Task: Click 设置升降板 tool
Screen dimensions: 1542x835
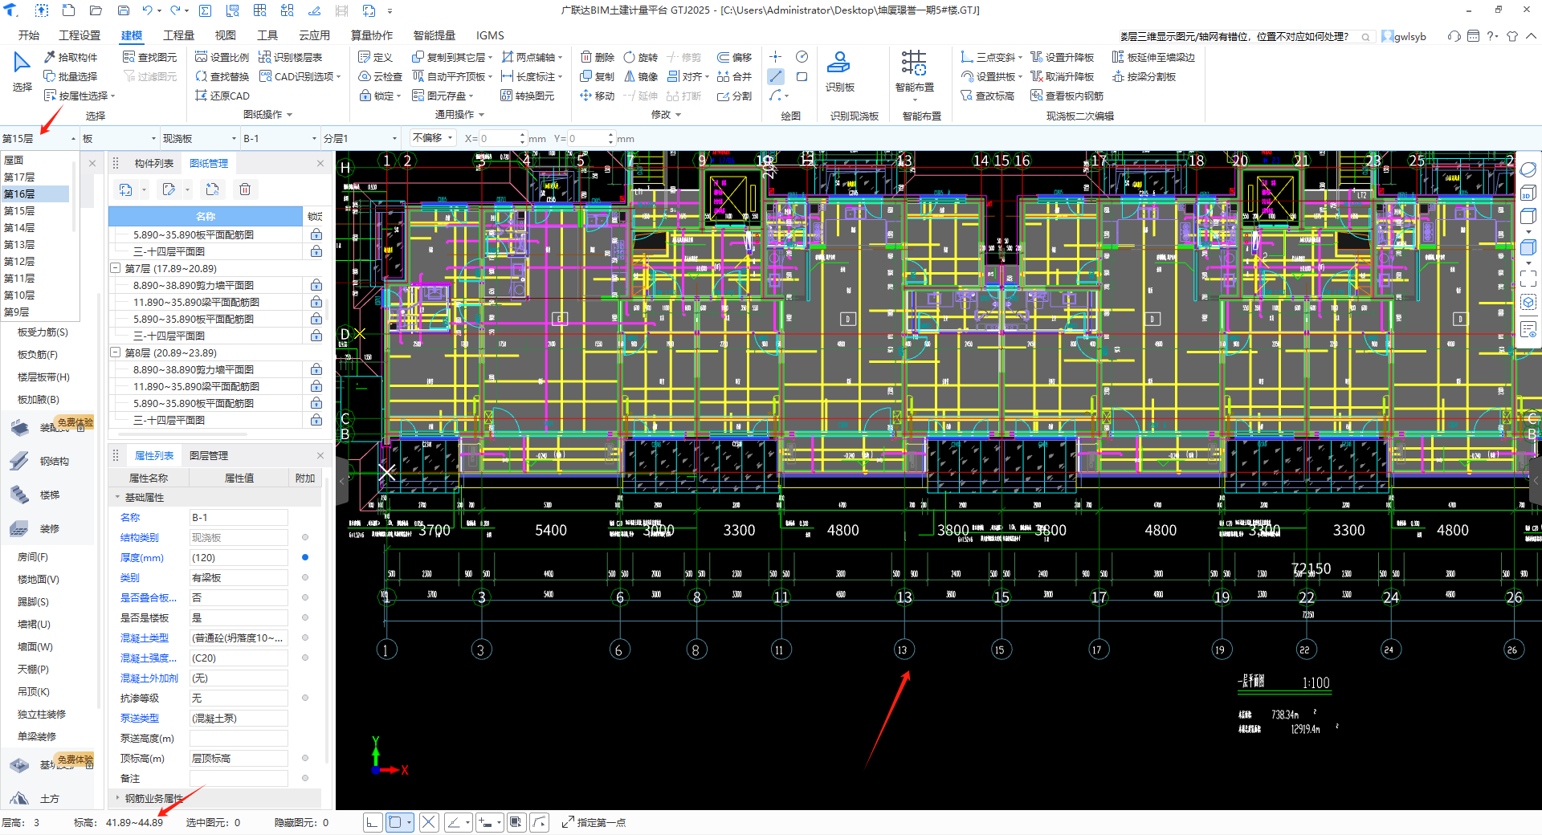Action: coord(1062,57)
